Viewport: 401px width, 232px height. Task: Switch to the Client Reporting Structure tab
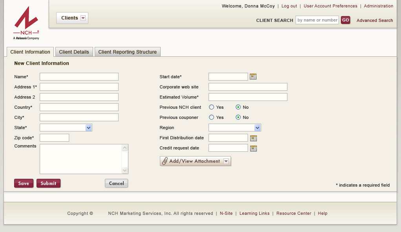point(127,52)
